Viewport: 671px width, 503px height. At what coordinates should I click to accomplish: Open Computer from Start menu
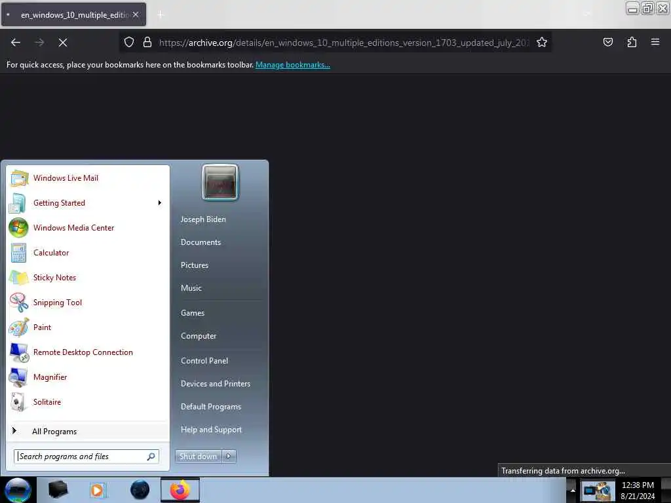199,336
